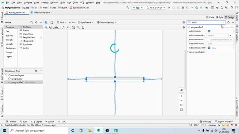The width and height of the screenshot is (239, 134).
Task: Open the app run configuration dropdown
Action: pos(137,7)
